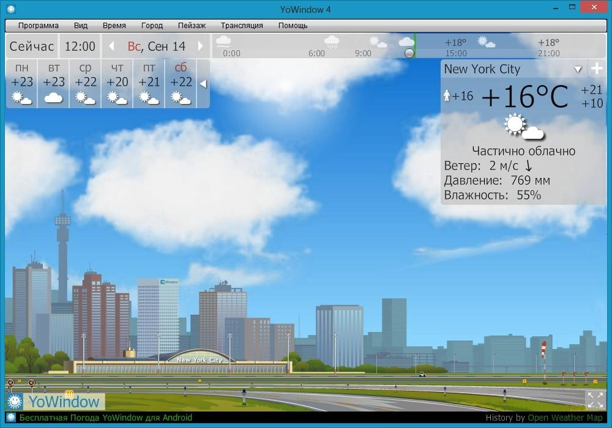Screen dimensions: 612x428
Task: Toggle fullscreen with the expand icon
Action: coord(595,400)
